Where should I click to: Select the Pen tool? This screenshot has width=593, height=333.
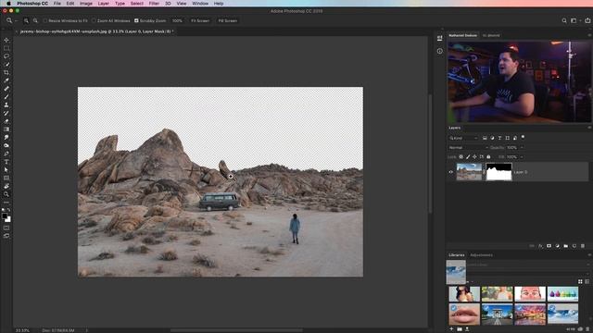tap(6, 154)
